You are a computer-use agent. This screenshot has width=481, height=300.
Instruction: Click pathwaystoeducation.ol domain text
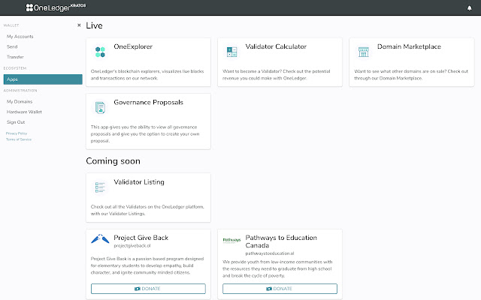pyautogui.click(x=270, y=253)
